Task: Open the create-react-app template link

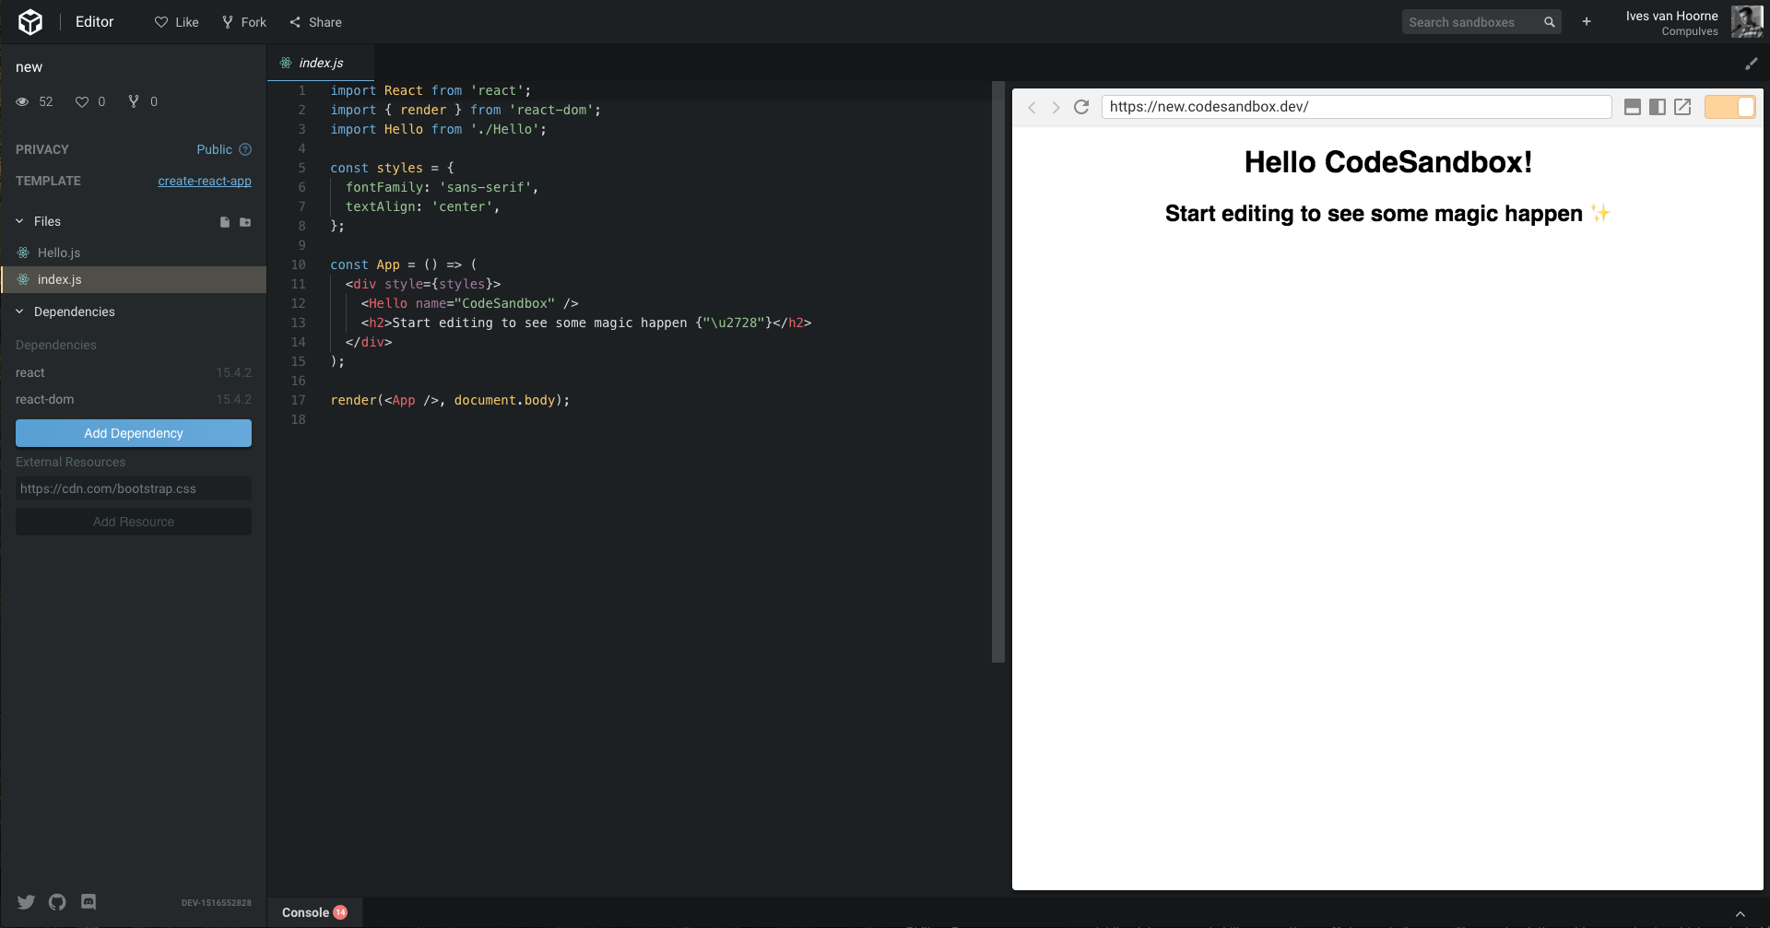Action: (x=205, y=181)
